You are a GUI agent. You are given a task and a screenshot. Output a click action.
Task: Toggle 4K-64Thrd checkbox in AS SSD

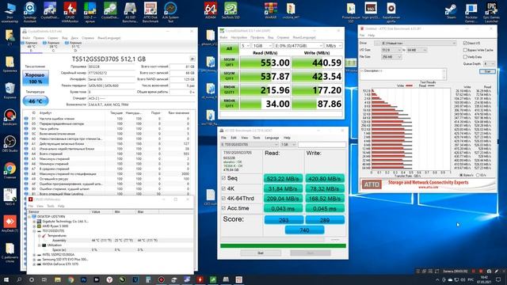click(x=223, y=198)
